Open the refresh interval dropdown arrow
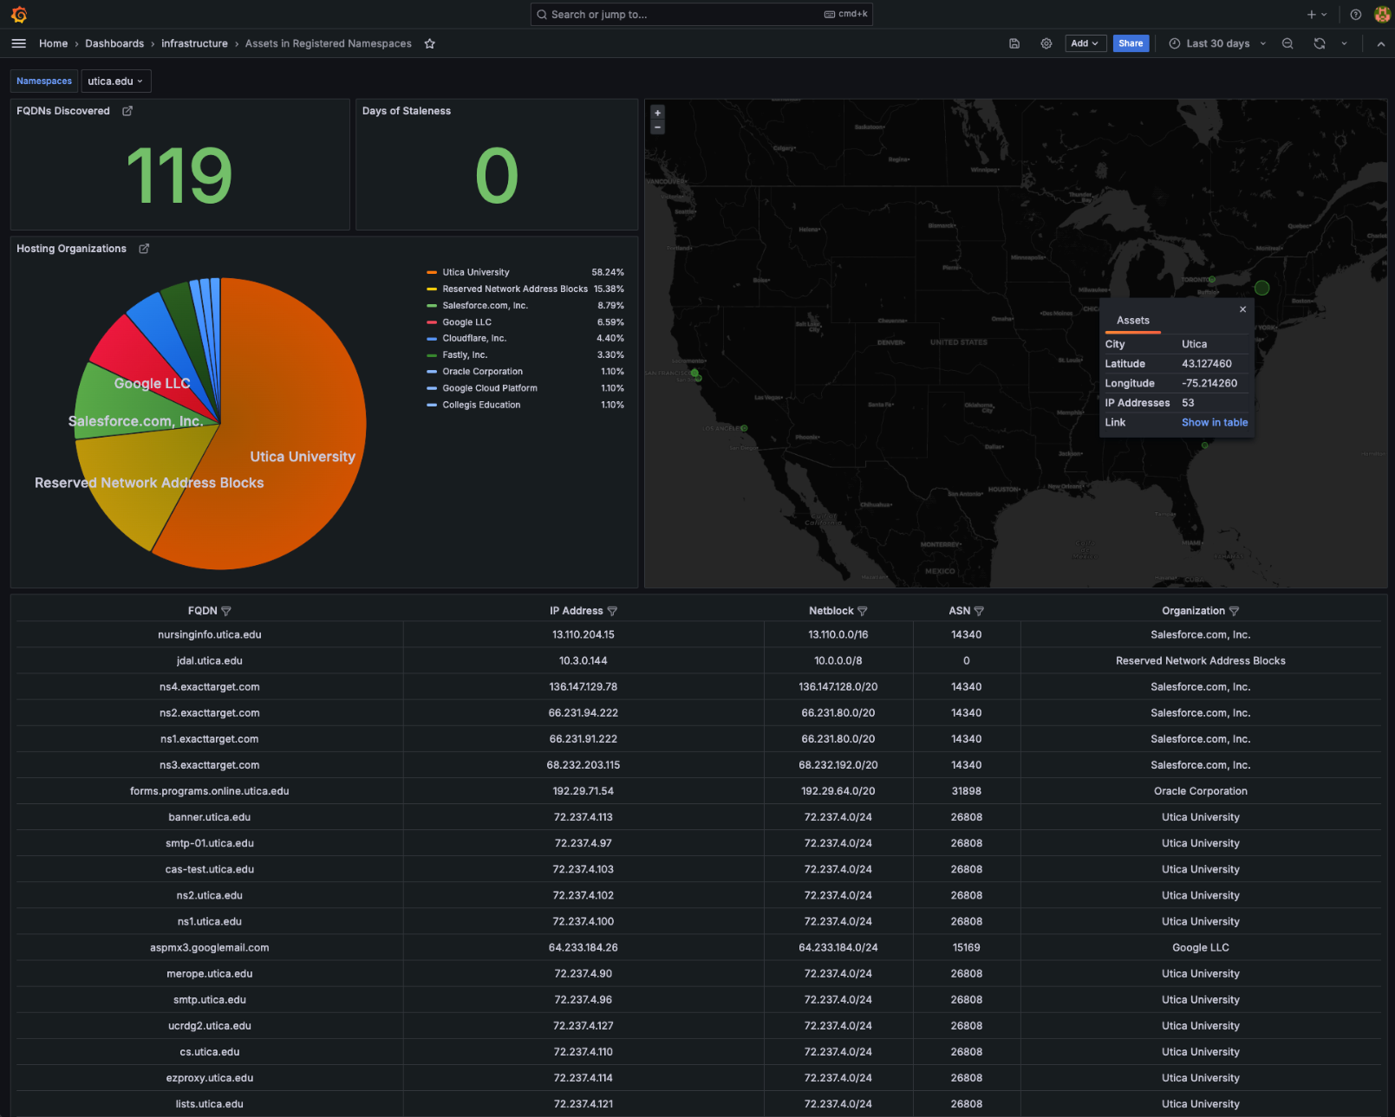 click(1345, 43)
